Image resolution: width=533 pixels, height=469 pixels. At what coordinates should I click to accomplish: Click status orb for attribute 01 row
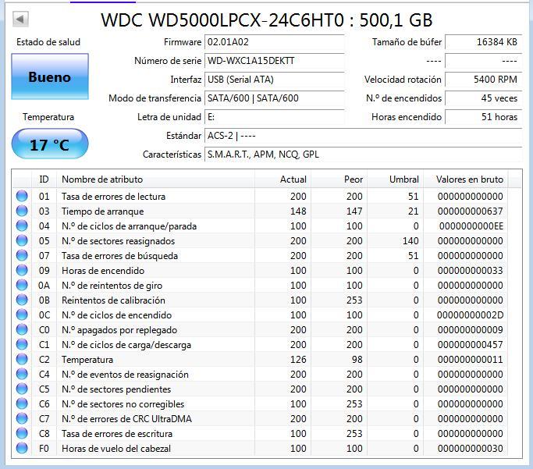[22, 196]
